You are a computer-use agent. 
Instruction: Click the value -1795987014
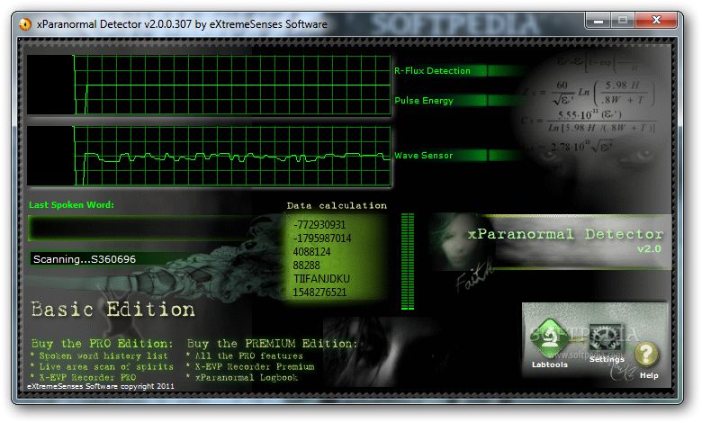322,238
